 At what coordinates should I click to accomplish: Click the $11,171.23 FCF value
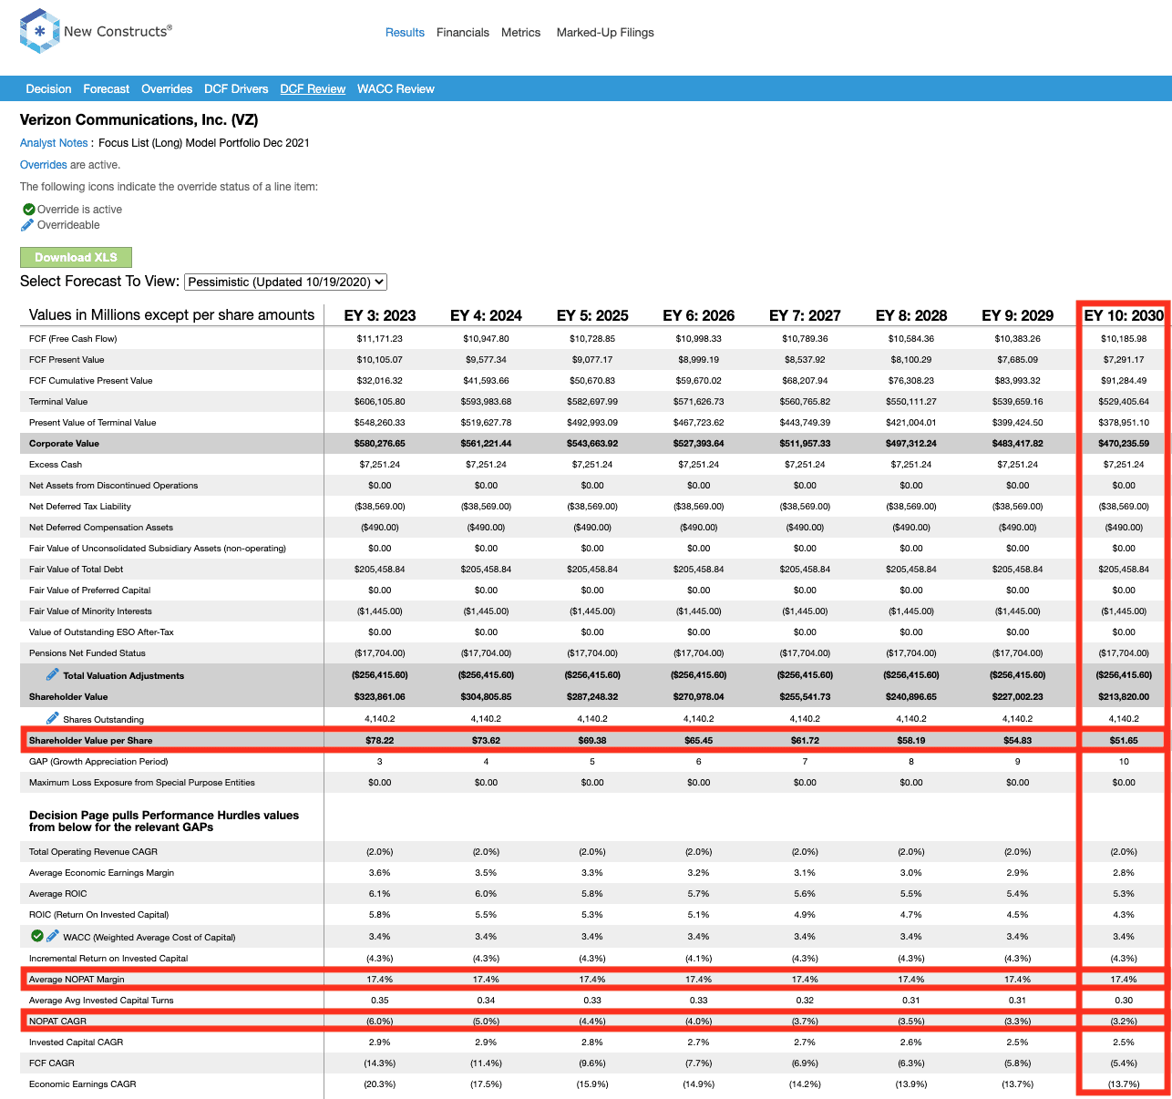pyautogui.click(x=380, y=338)
